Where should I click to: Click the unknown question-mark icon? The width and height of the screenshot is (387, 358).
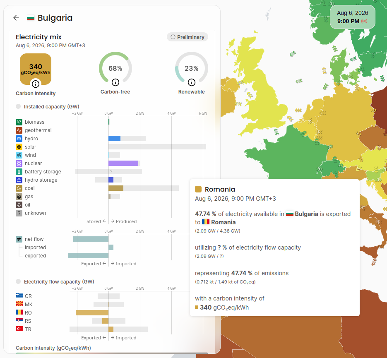[x=19, y=213]
